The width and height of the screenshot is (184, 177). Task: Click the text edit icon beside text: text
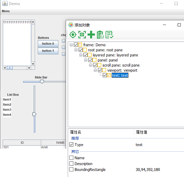point(109,75)
